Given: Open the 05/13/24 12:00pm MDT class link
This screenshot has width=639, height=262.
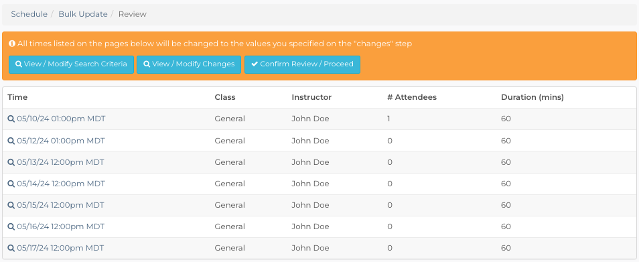Looking at the screenshot, I should tap(61, 162).
